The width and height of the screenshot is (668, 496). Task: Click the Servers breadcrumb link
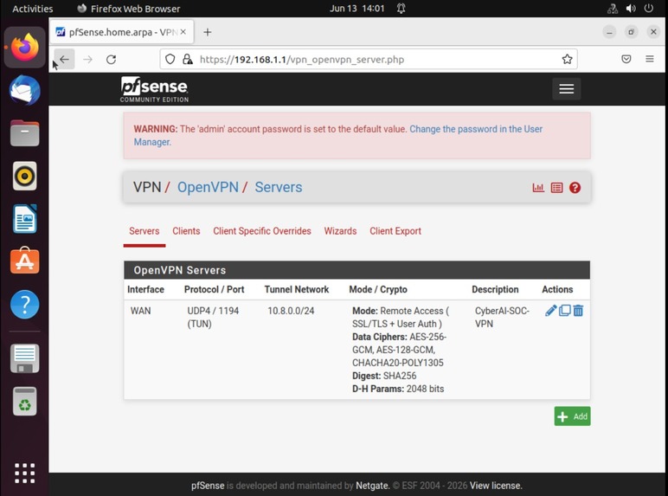click(x=279, y=187)
